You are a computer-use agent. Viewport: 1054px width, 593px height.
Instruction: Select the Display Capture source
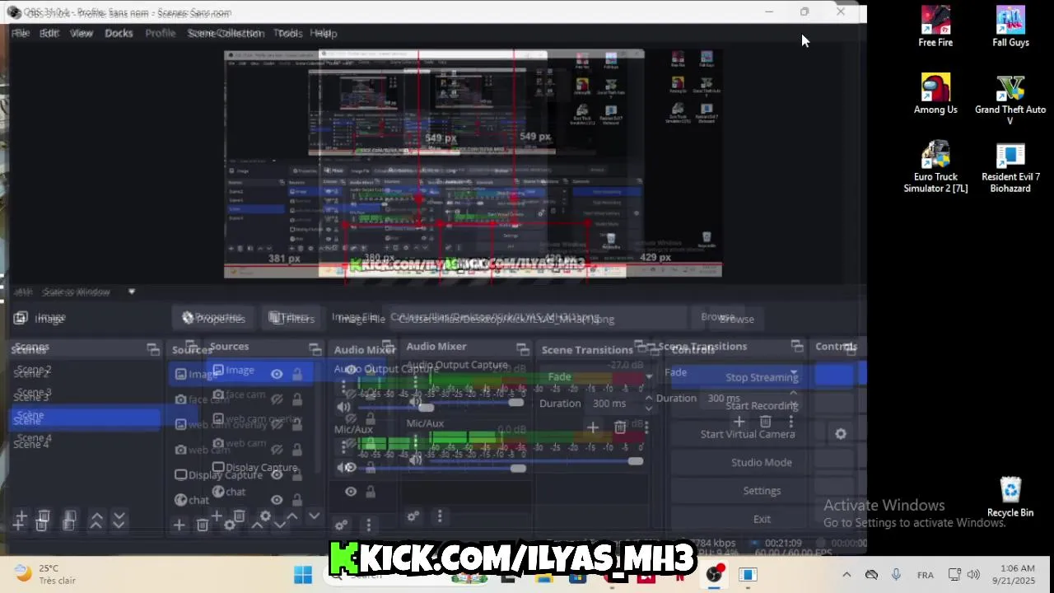click(239, 472)
